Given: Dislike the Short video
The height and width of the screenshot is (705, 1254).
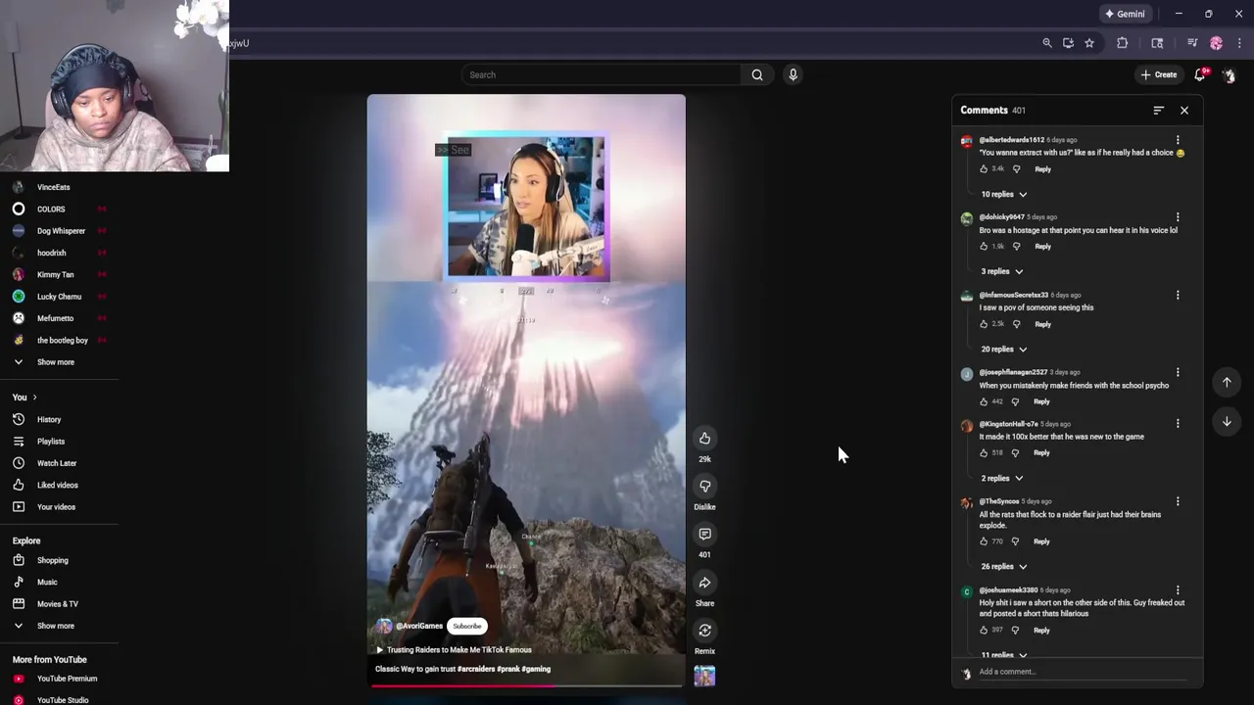Looking at the screenshot, I should [x=704, y=487].
